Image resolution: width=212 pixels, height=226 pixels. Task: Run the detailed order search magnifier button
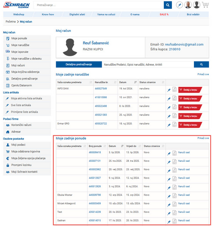201,64
